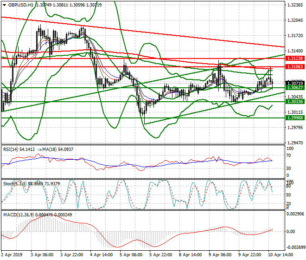Click the 1.29795 price scale value
The width and height of the screenshot is (306, 260).
[295, 128]
